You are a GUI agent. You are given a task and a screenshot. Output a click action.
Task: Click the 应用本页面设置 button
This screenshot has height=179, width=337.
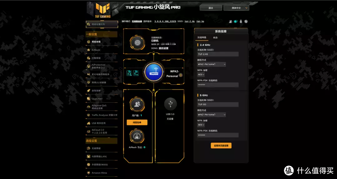pos(221,146)
